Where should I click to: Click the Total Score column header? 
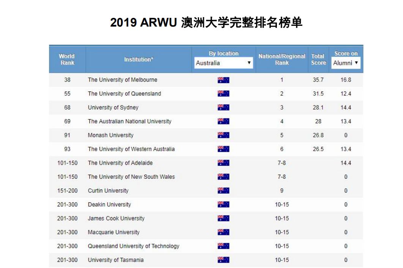[318, 60]
